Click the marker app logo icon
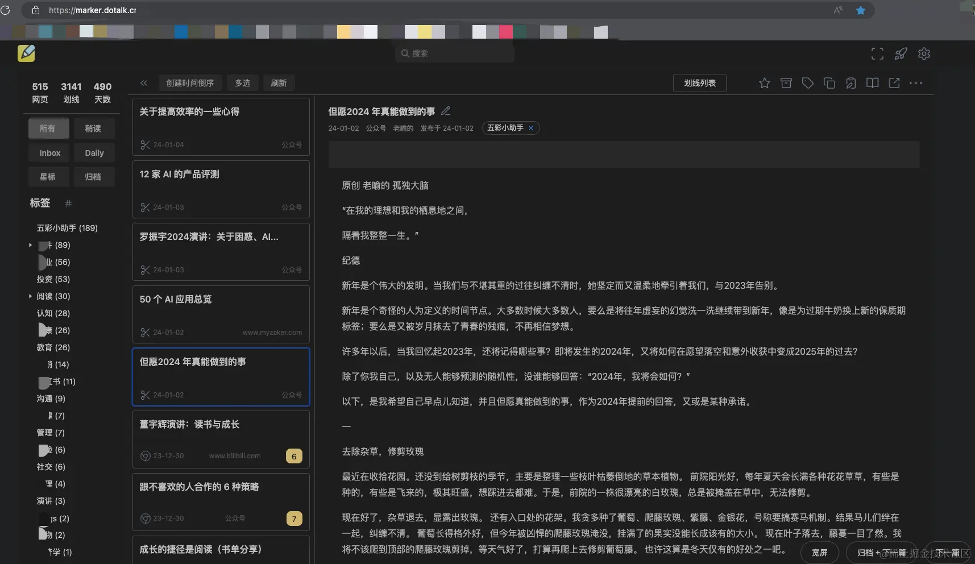The width and height of the screenshot is (975, 564). (x=26, y=53)
